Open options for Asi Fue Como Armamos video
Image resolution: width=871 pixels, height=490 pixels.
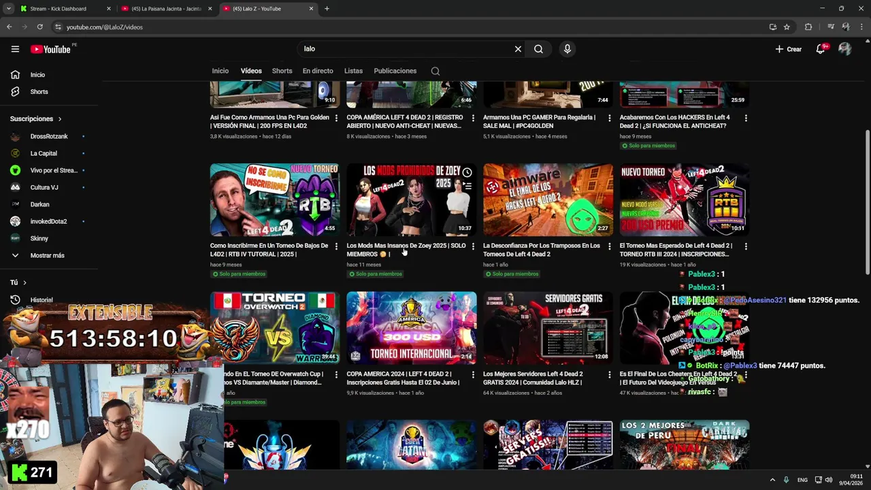(336, 118)
